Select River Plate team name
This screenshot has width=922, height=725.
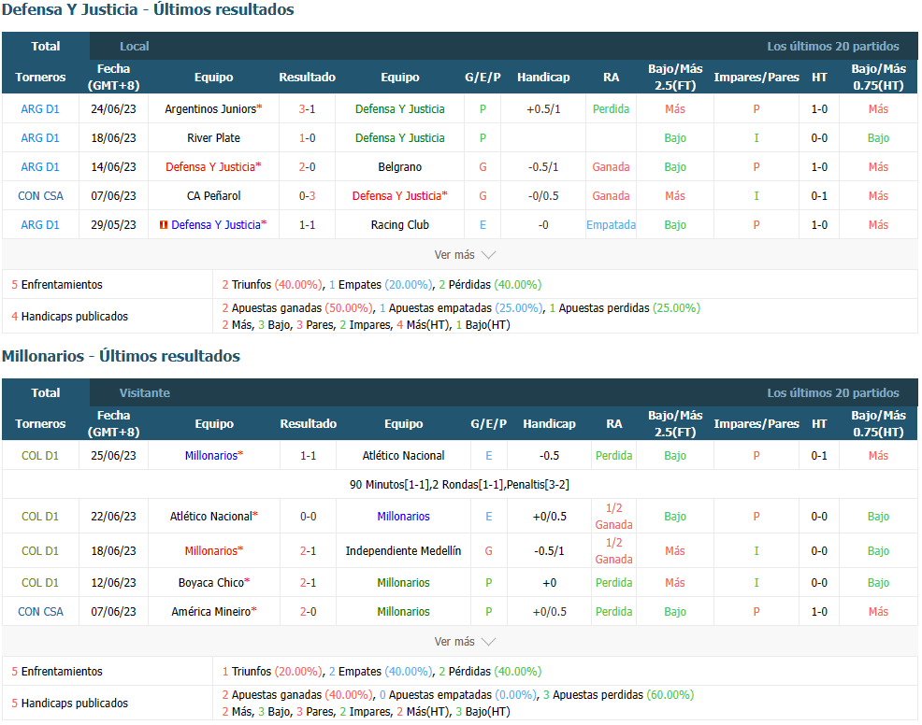[x=213, y=137]
